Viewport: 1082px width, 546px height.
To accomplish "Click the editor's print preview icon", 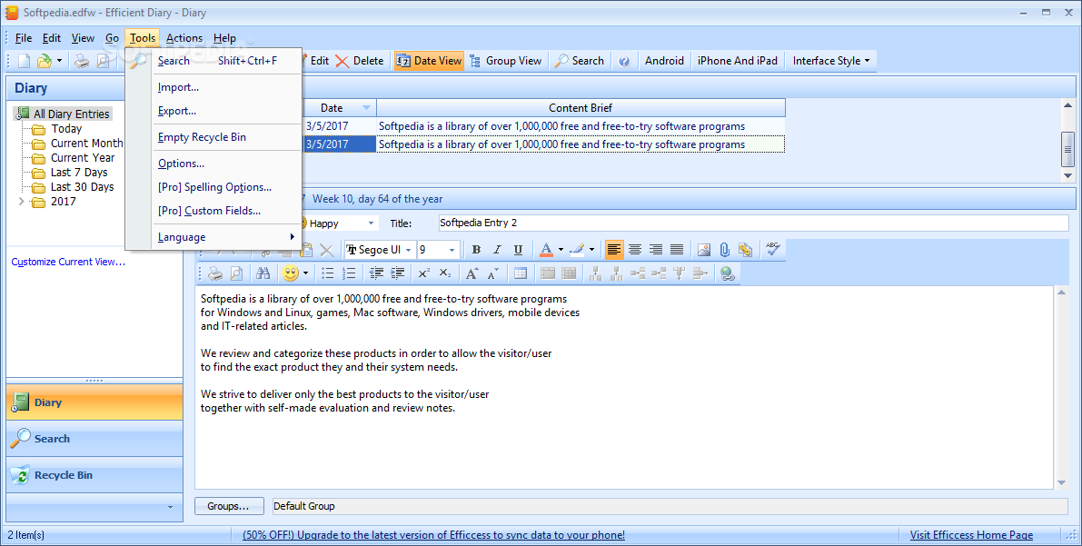I will point(236,273).
